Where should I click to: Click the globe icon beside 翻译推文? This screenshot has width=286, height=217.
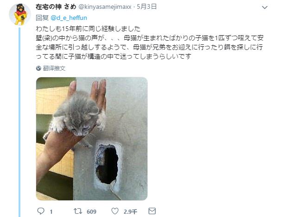[x=38, y=68]
